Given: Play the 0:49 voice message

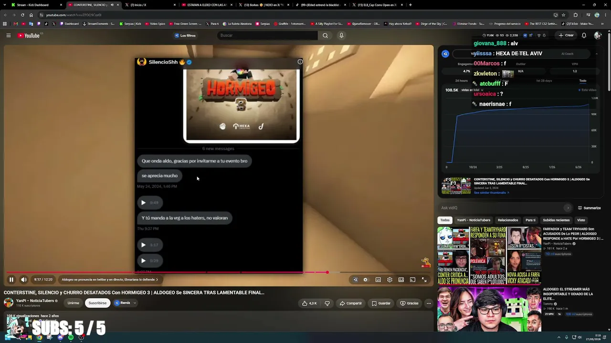Looking at the screenshot, I should point(143,202).
